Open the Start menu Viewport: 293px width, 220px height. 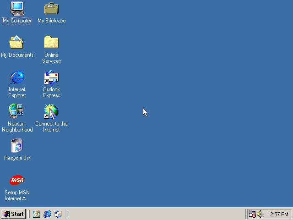[x=13, y=214]
